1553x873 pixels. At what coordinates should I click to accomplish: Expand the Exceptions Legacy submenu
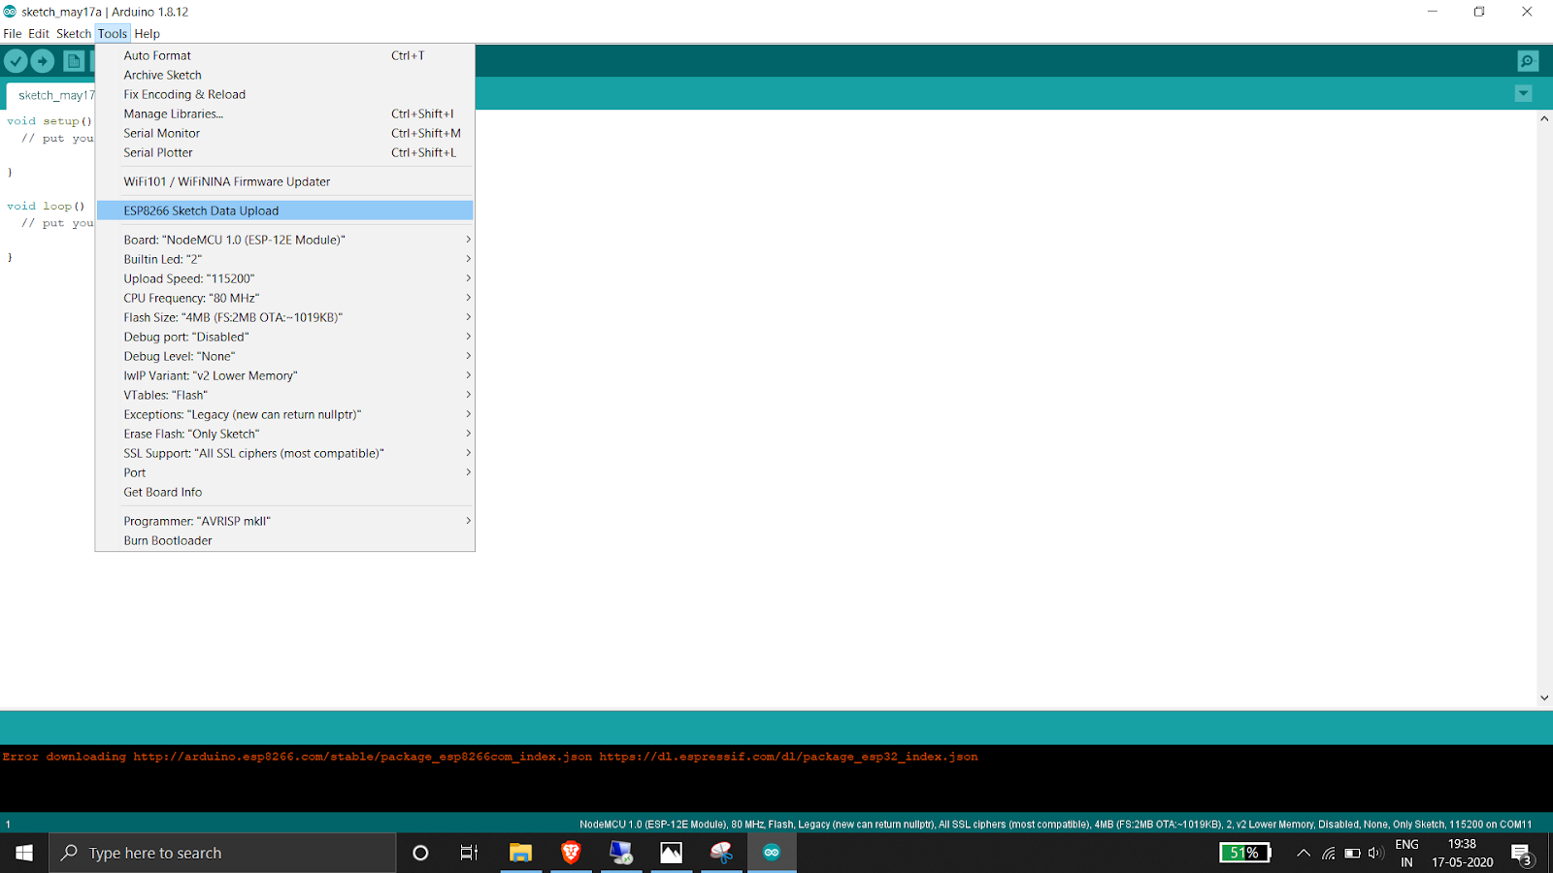point(284,414)
